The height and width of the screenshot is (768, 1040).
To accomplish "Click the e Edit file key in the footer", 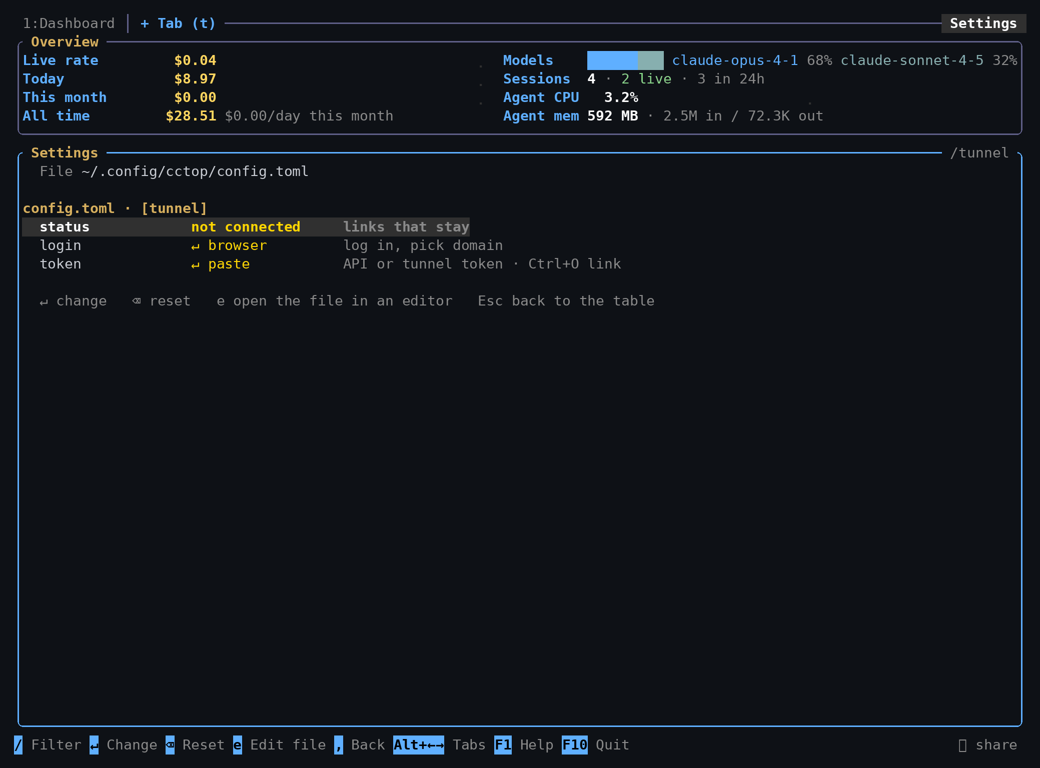I will tap(238, 745).
